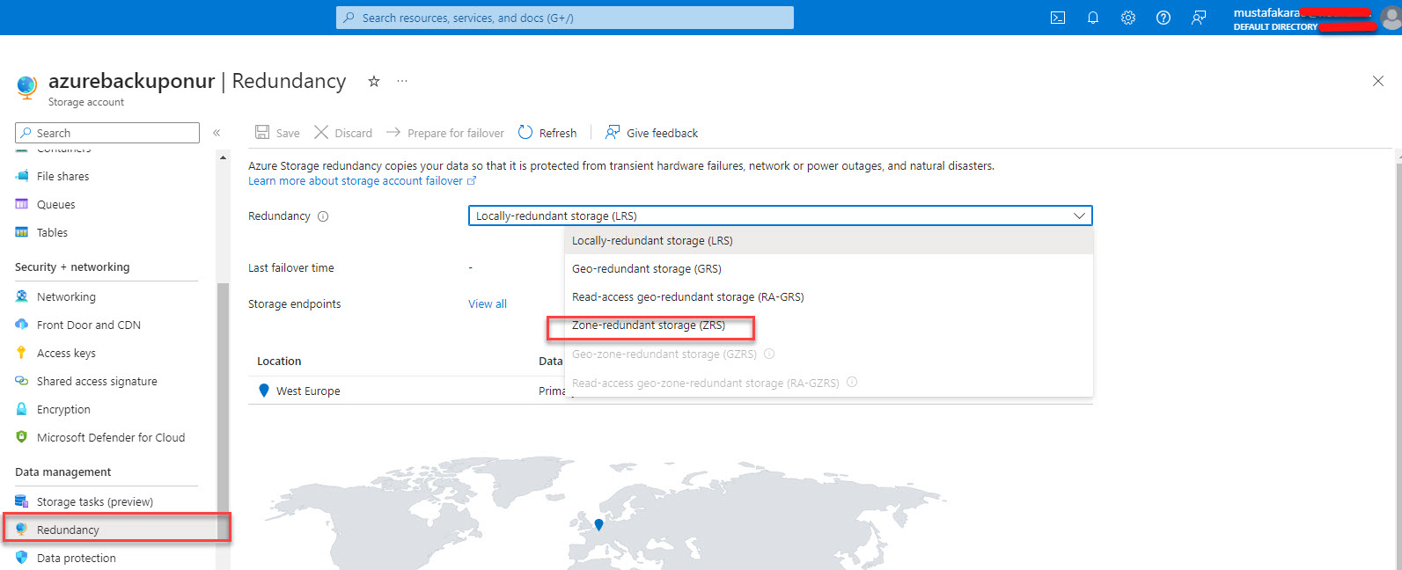
Task: Click View all storage endpoints link
Action: point(488,304)
